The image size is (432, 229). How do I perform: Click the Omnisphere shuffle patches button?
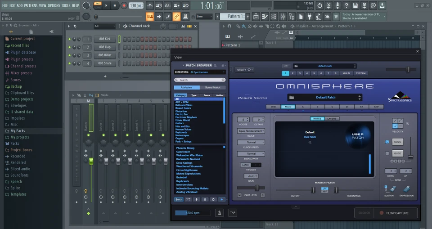click(188, 199)
